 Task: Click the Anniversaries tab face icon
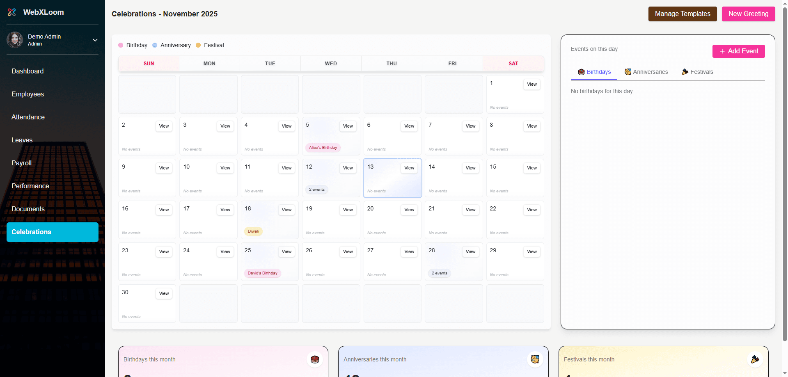click(628, 72)
